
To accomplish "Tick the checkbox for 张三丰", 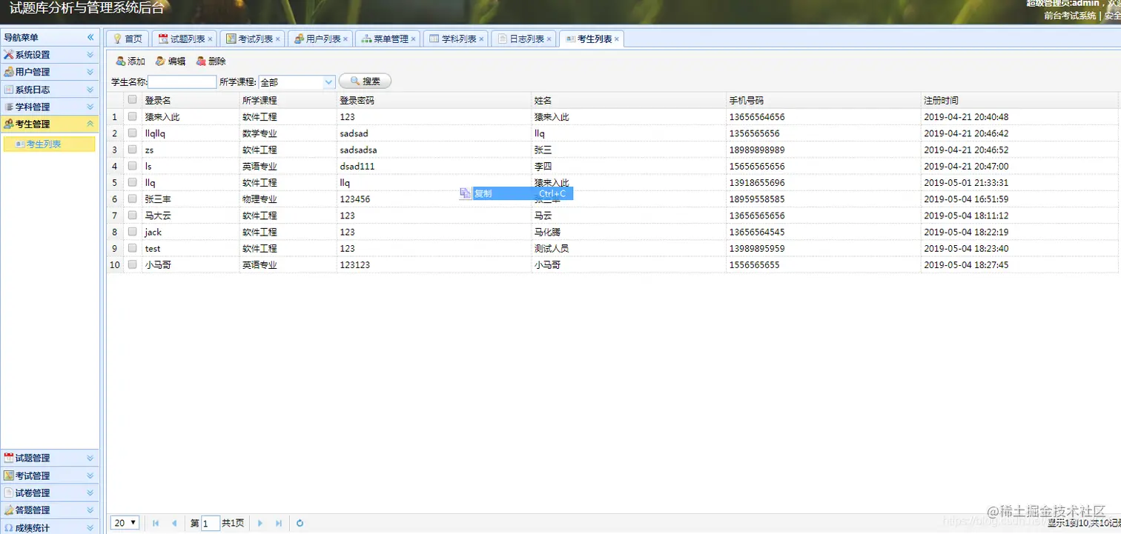I will (133, 199).
